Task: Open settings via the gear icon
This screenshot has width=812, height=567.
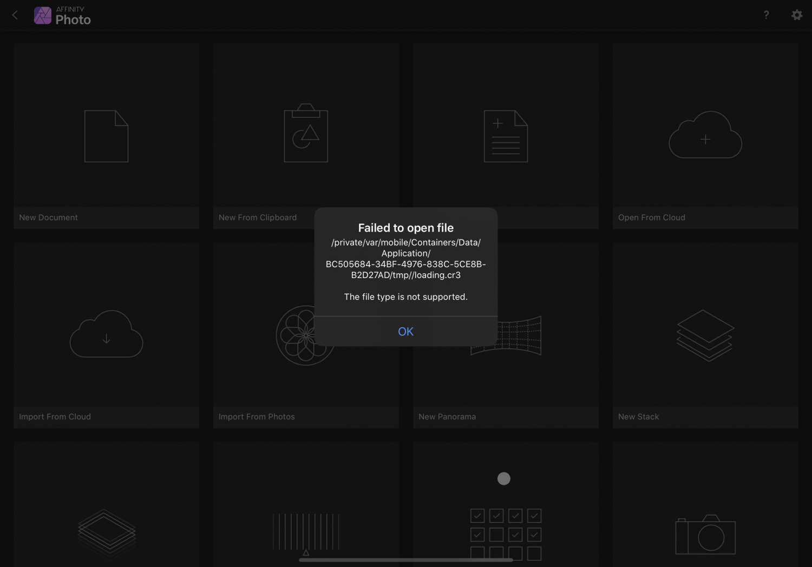Action: coord(797,15)
